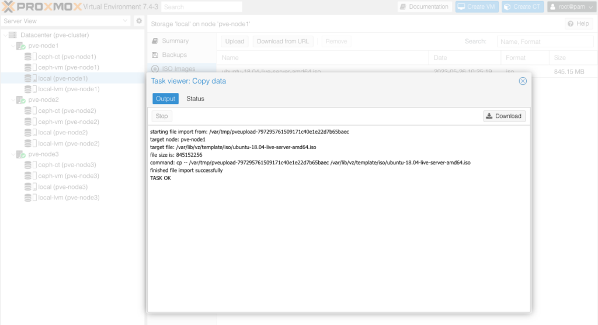Image resolution: width=598 pixels, height=325 pixels.
Task: Open the Help button
Action: (579, 24)
